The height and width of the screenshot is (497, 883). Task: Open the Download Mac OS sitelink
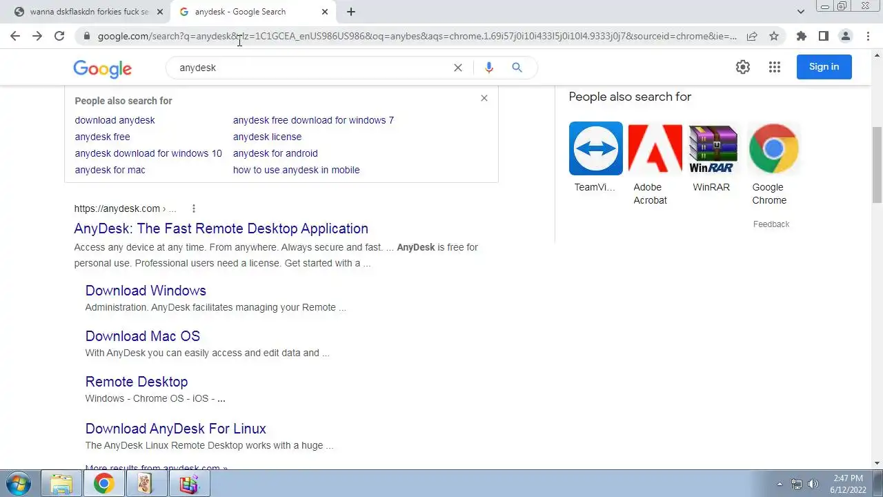click(x=143, y=336)
